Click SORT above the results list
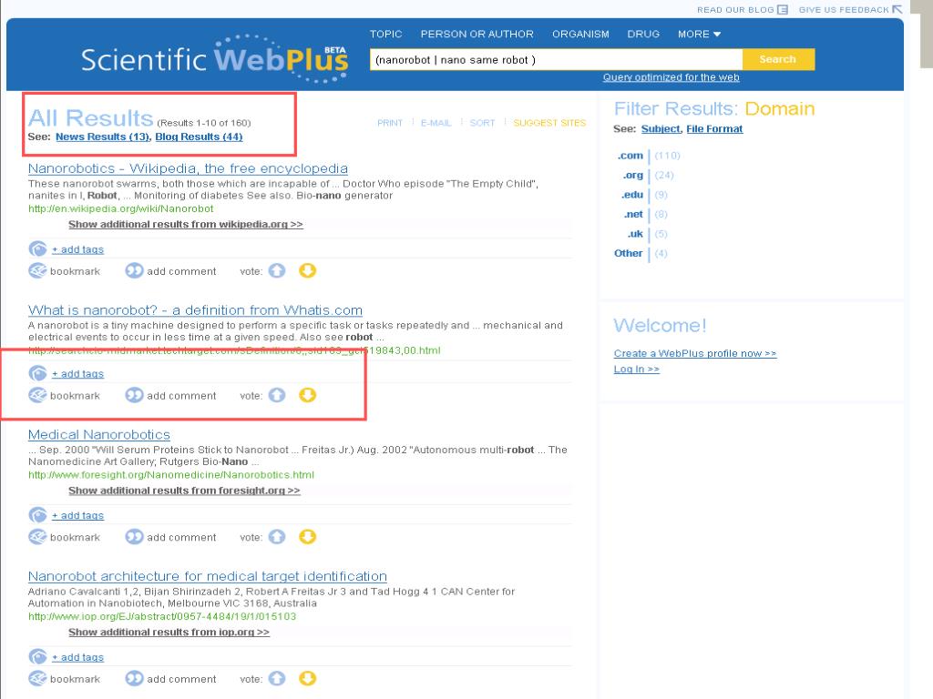The height and width of the screenshot is (699, 933). click(482, 123)
